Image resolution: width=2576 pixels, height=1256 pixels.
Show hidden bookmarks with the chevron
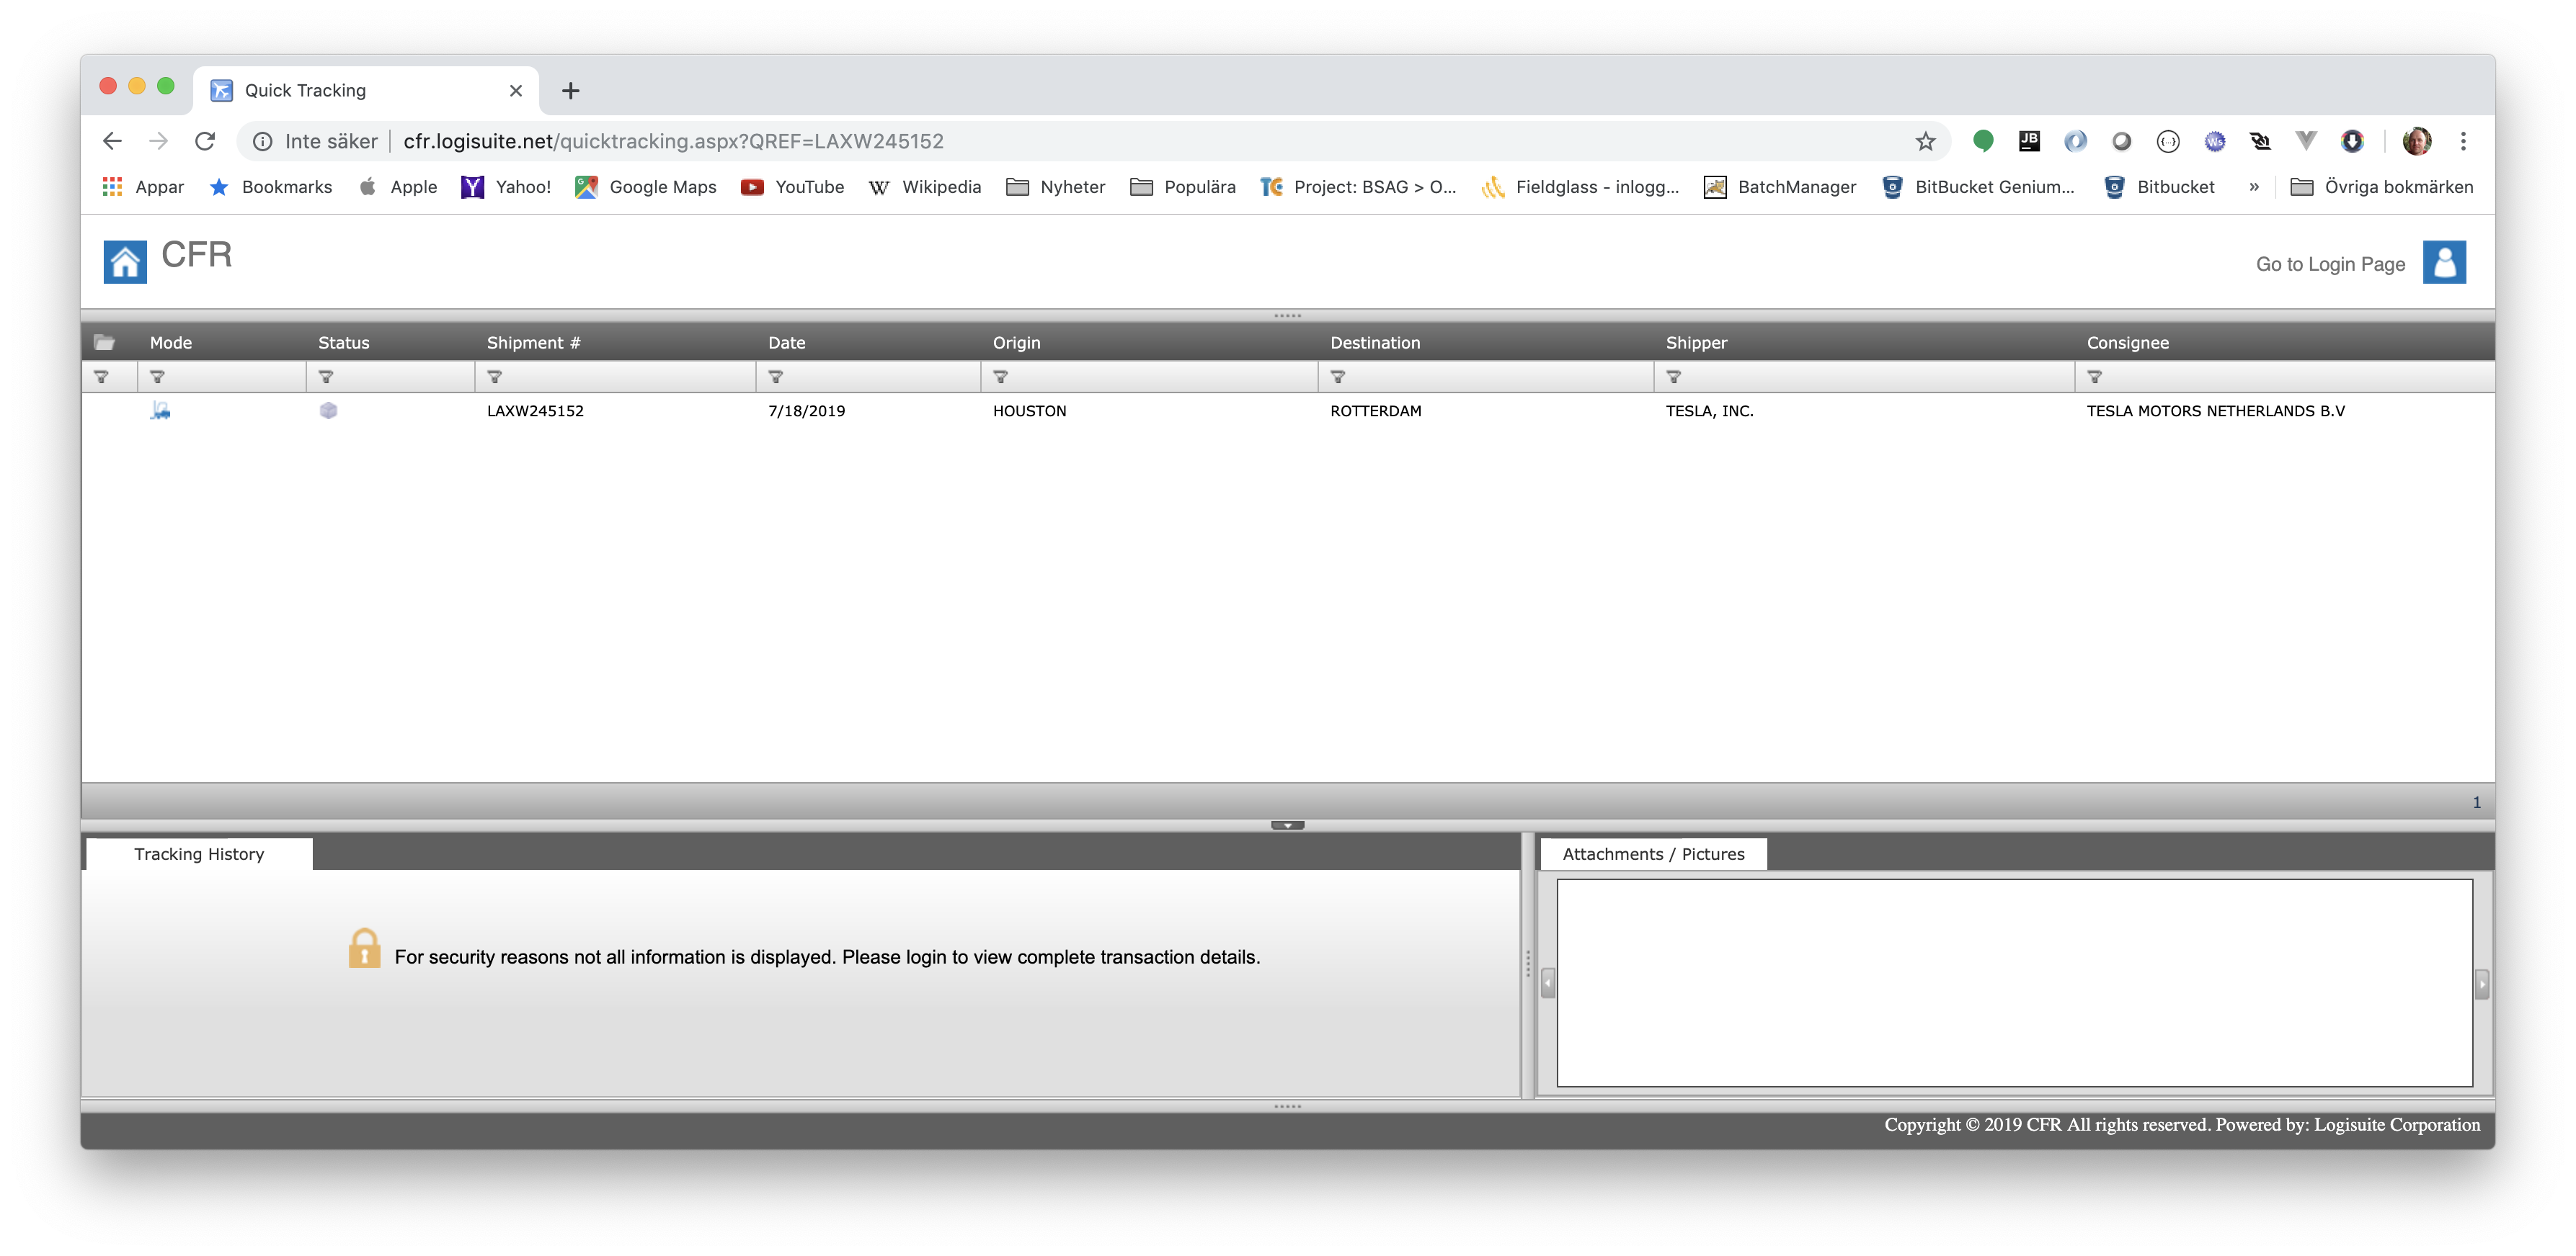[2253, 187]
